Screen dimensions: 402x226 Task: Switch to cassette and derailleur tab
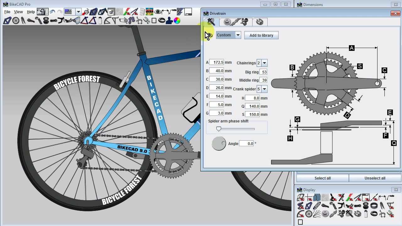(236, 22)
